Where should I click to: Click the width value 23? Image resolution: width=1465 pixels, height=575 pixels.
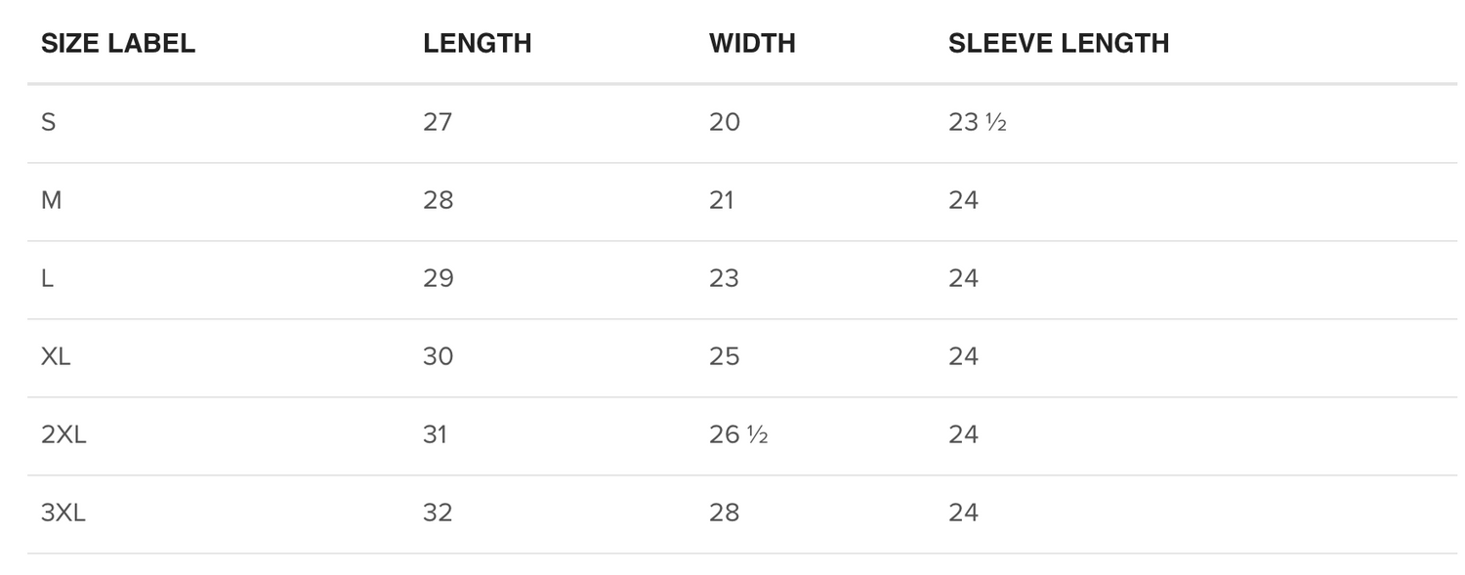(x=725, y=278)
